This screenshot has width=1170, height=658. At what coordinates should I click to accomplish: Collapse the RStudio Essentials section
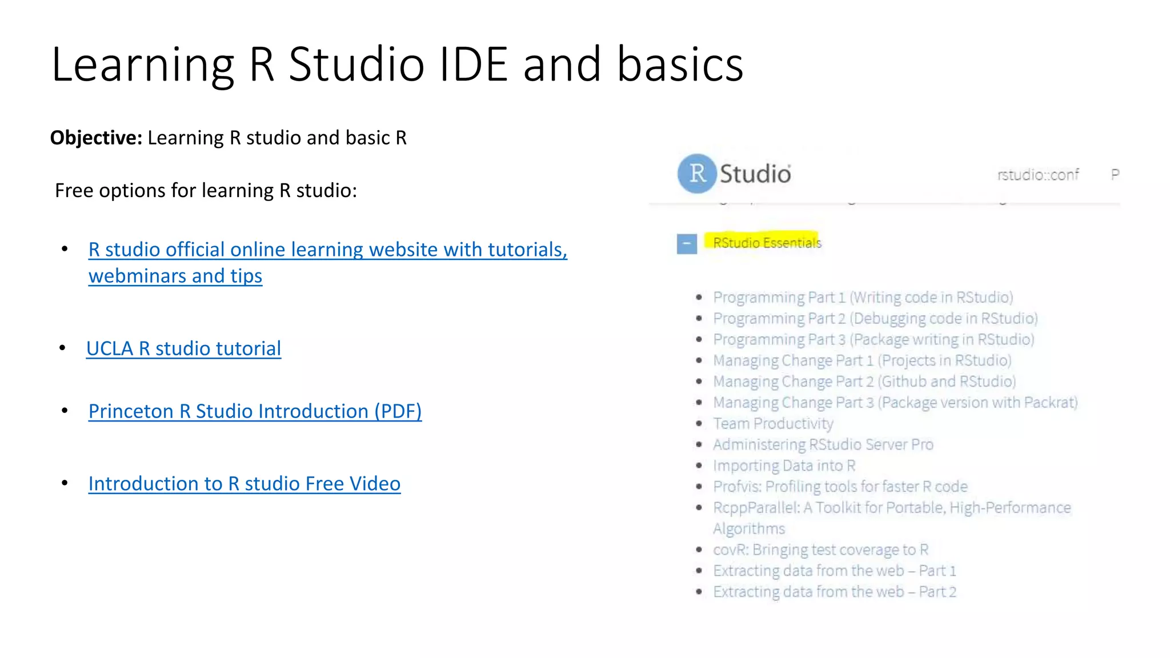(x=687, y=244)
